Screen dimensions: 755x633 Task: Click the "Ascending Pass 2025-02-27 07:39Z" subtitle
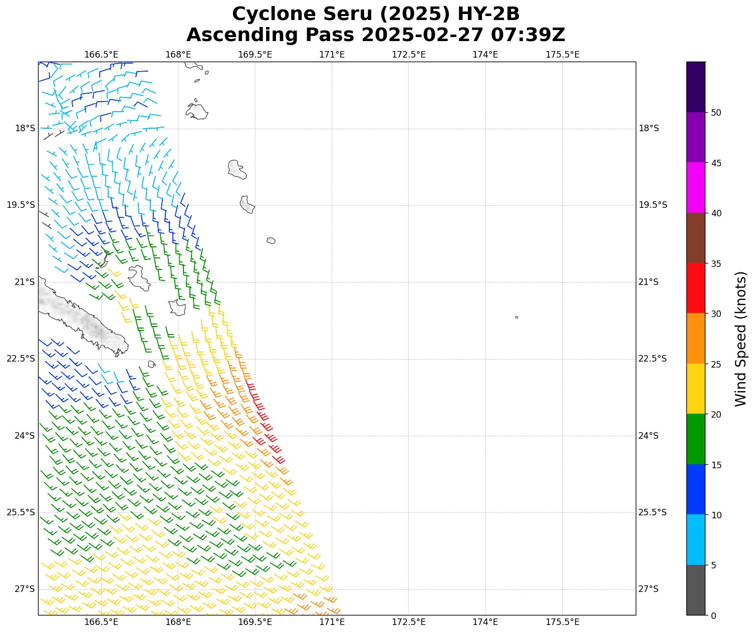376,35
